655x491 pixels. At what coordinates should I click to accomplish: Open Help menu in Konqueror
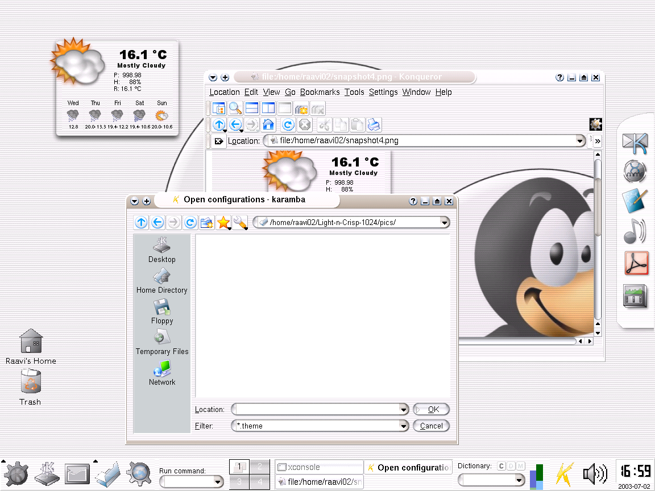443,92
